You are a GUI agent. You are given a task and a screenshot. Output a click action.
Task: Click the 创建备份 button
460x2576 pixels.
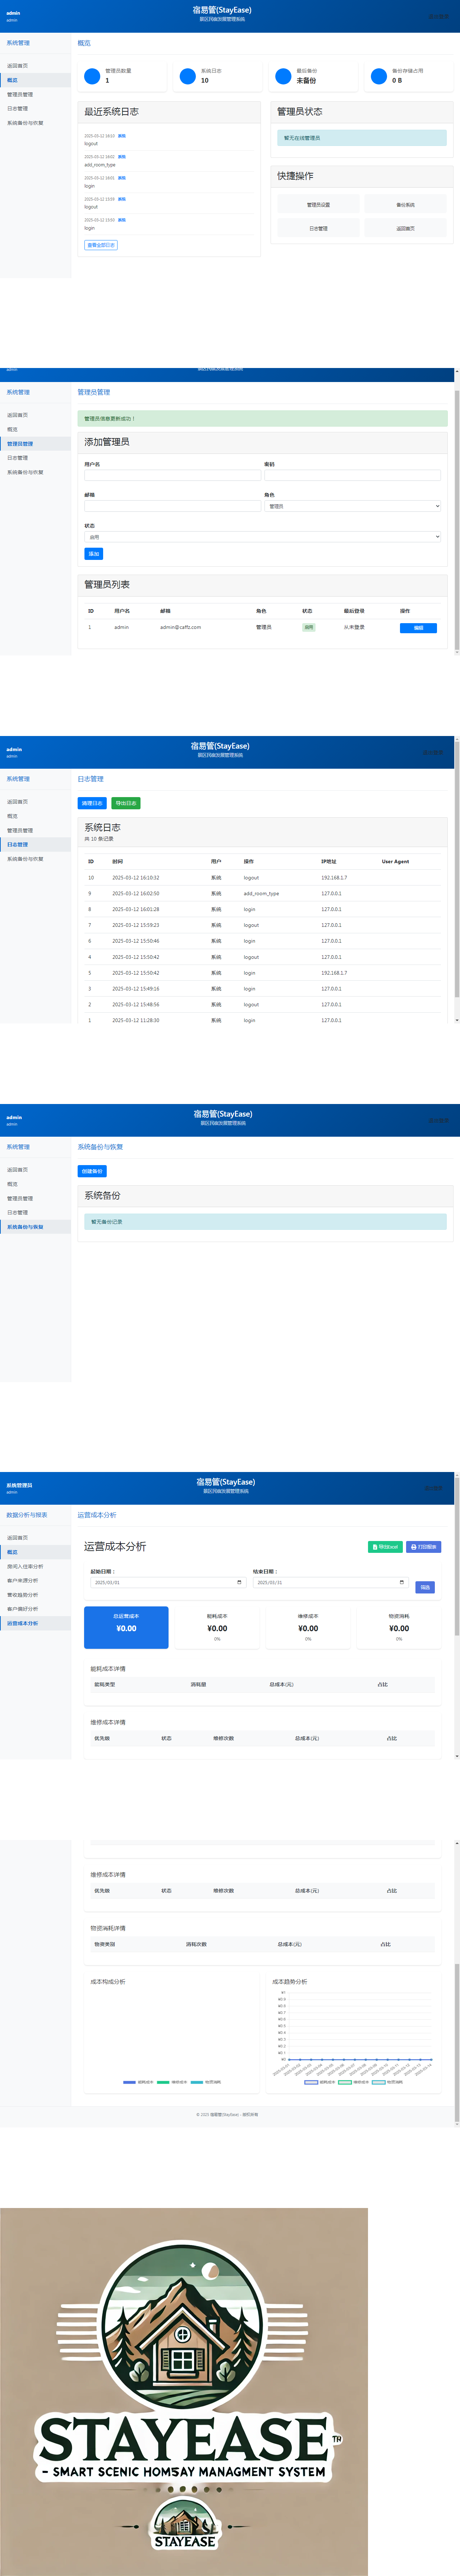(92, 1171)
